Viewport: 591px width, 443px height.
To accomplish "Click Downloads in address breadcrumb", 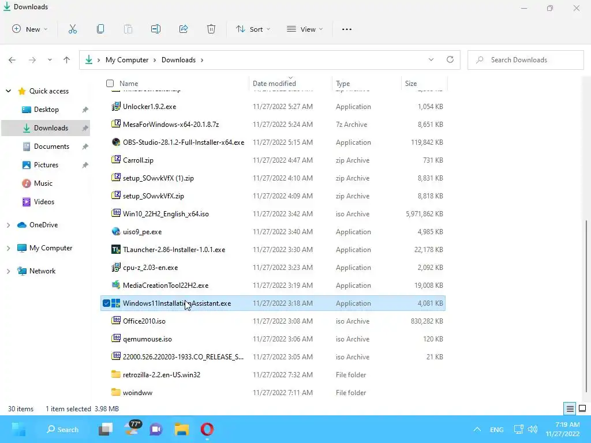I will (x=179, y=60).
